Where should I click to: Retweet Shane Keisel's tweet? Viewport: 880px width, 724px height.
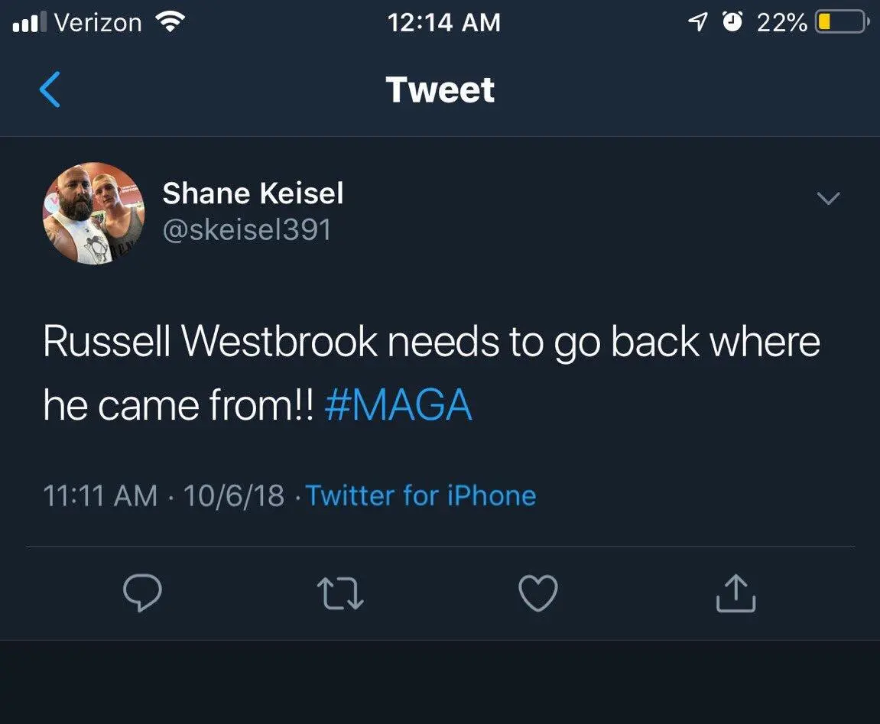point(340,593)
